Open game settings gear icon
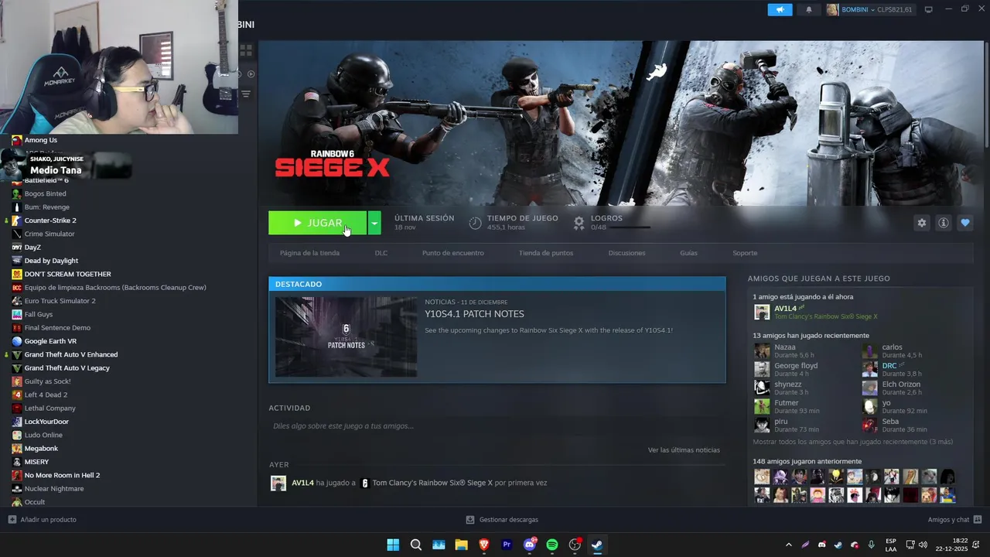Image resolution: width=990 pixels, height=557 pixels. click(x=921, y=223)
